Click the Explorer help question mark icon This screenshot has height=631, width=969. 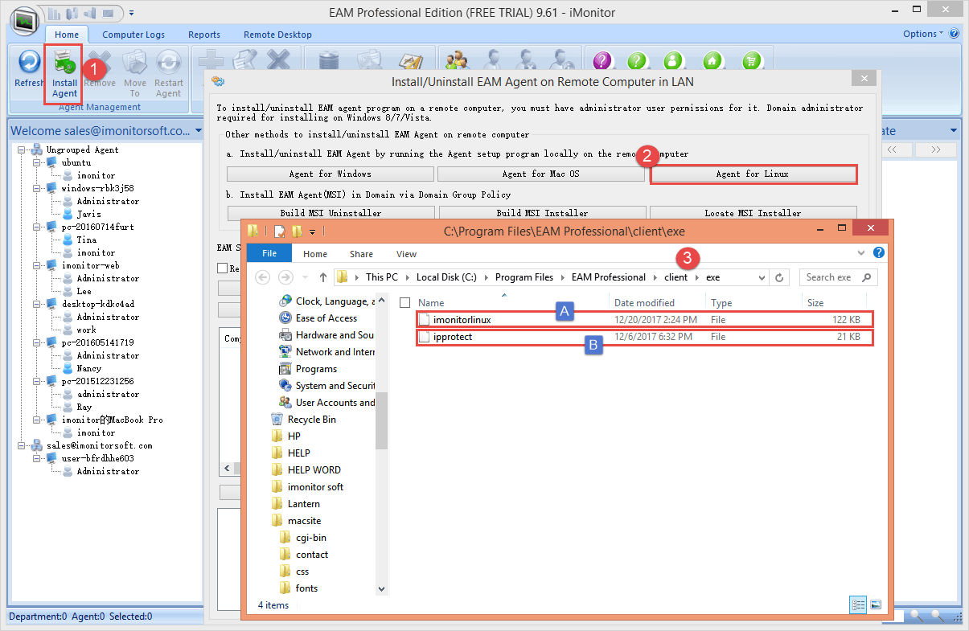click(x=879, y=253)
